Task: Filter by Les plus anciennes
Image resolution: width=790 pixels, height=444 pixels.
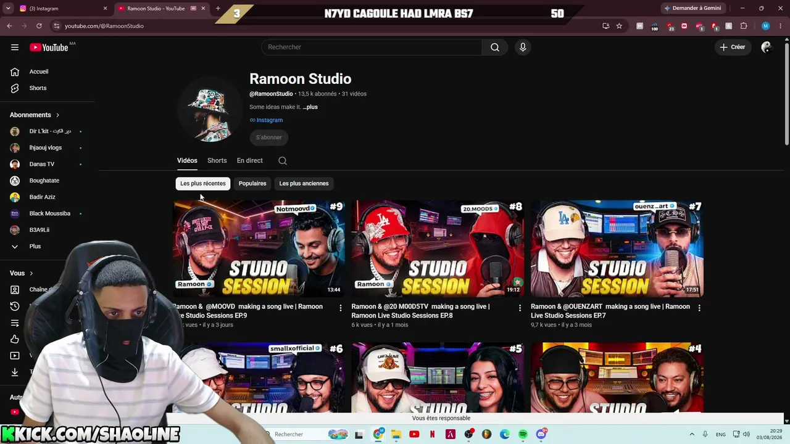Action: click(x=304, y=184)
